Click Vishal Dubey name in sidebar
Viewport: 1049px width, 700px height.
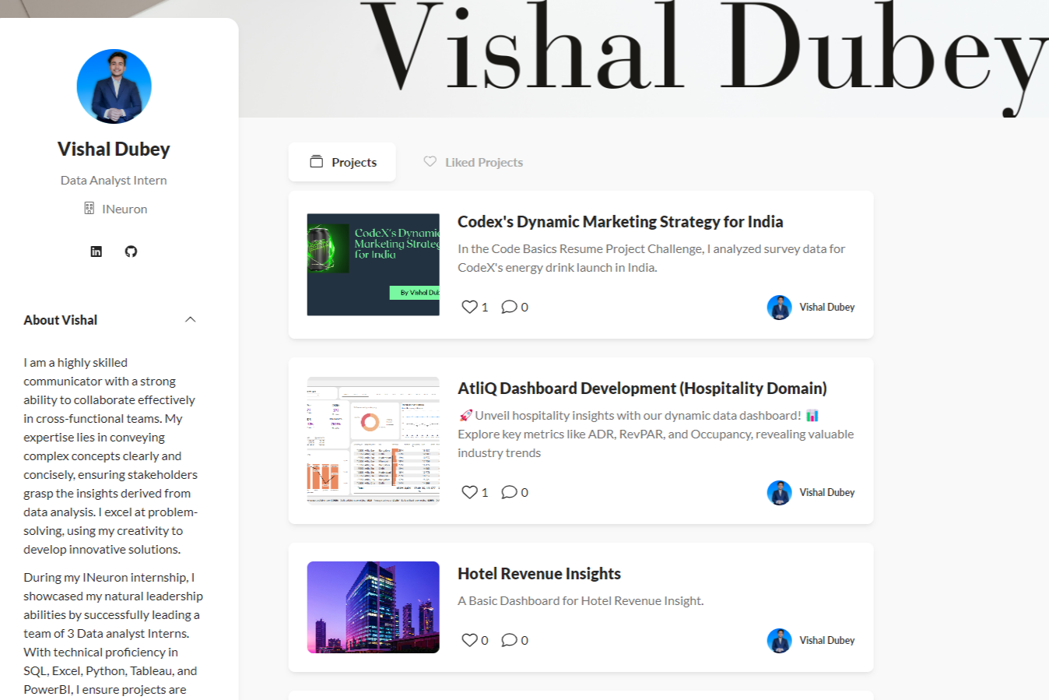[114, 149]
